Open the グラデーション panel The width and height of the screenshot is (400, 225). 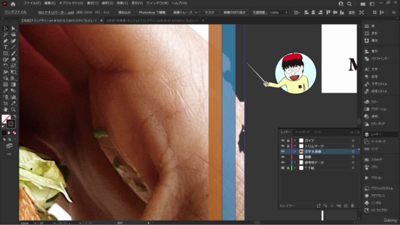376,109
